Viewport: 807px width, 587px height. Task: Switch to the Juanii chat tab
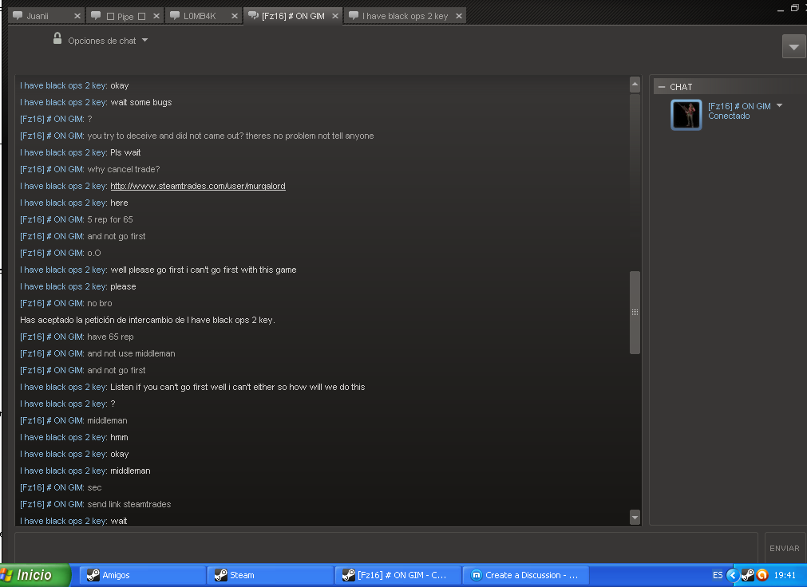coord(46,16)
